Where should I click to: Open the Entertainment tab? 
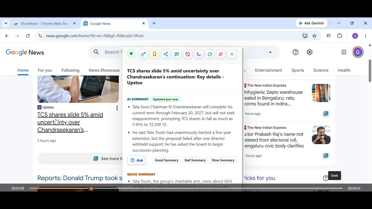[x=269, y=70]
